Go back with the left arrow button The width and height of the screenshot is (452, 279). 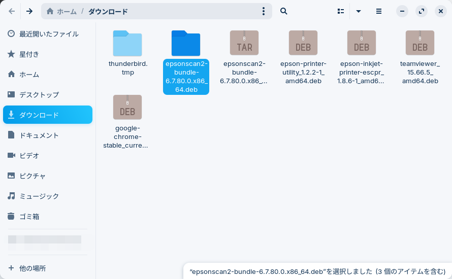click(12, 11)
